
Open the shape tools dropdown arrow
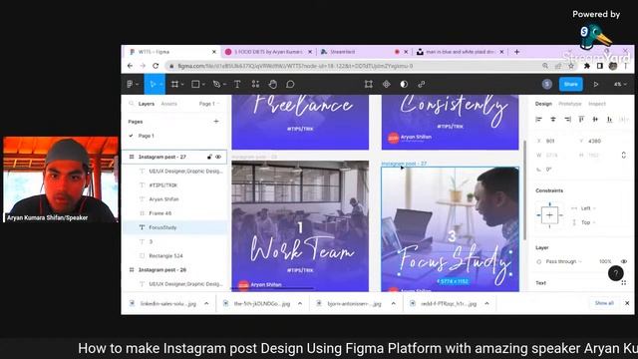203,84
